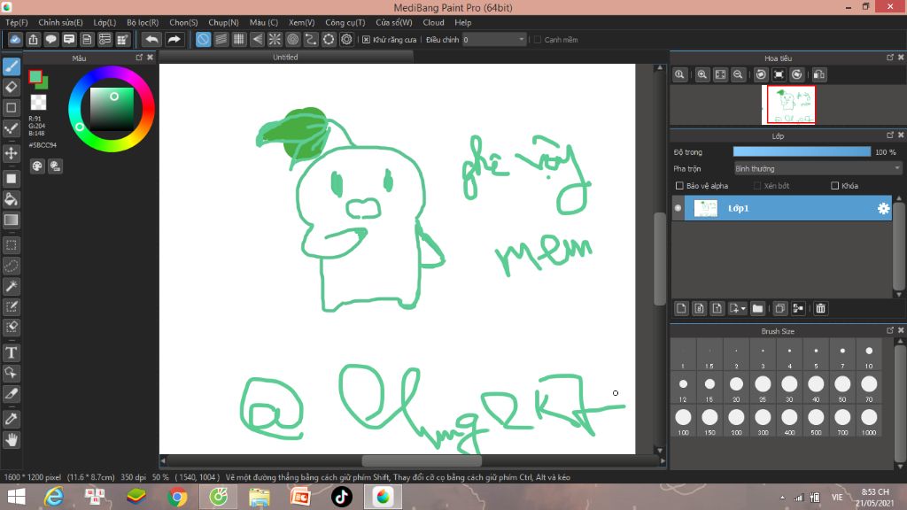Viewport: 907px width, 510px height.
Task: Open the cloud save icon in toolbar
Action: (x=15, y=39)
